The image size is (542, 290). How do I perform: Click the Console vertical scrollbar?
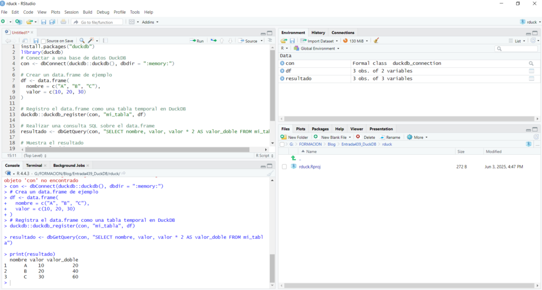point(273,268)
